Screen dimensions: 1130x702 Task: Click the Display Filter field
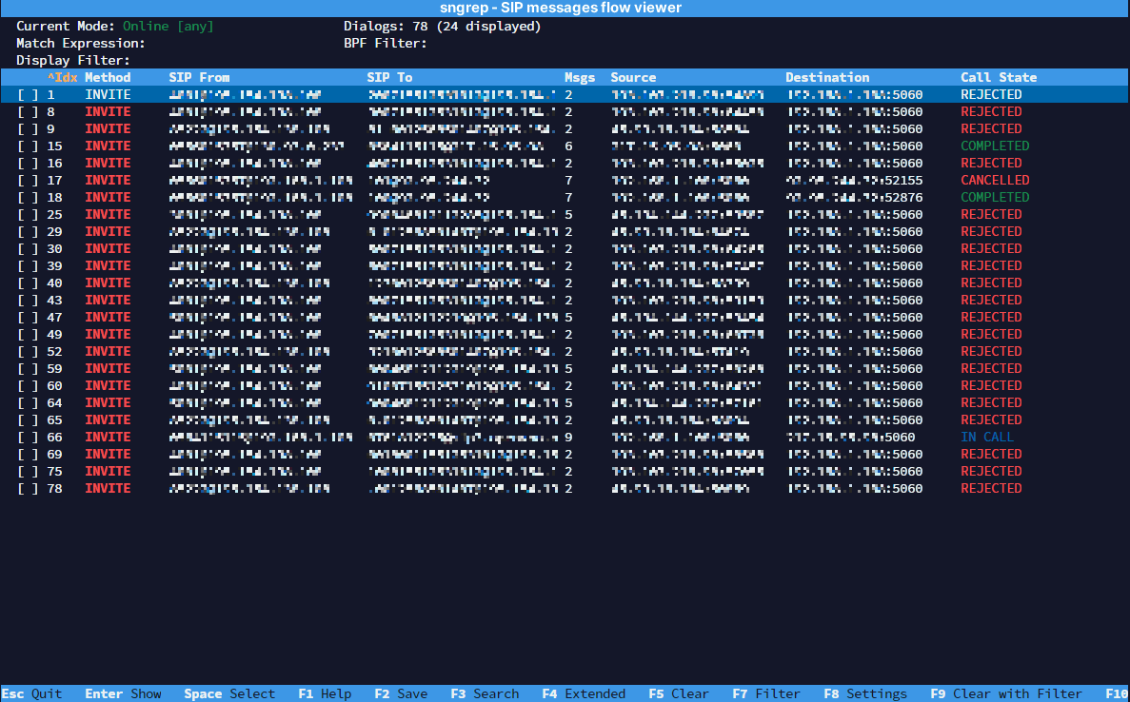[73, 61]
